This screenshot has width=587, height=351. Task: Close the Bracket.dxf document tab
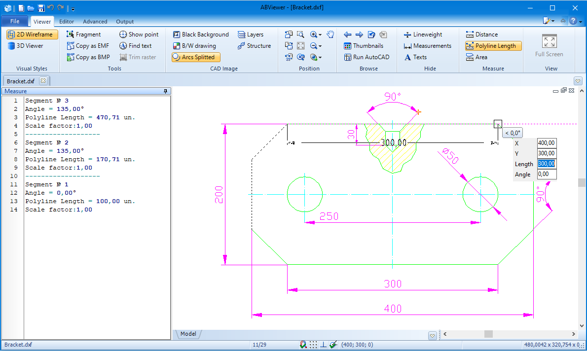coord(43,81)
